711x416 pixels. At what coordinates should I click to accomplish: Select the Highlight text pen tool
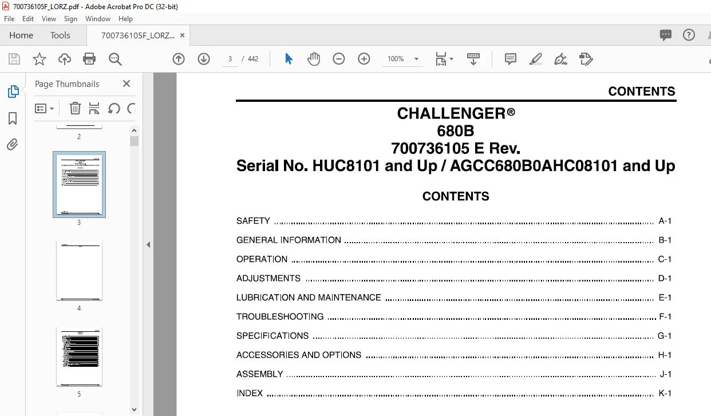click(536, 59)
